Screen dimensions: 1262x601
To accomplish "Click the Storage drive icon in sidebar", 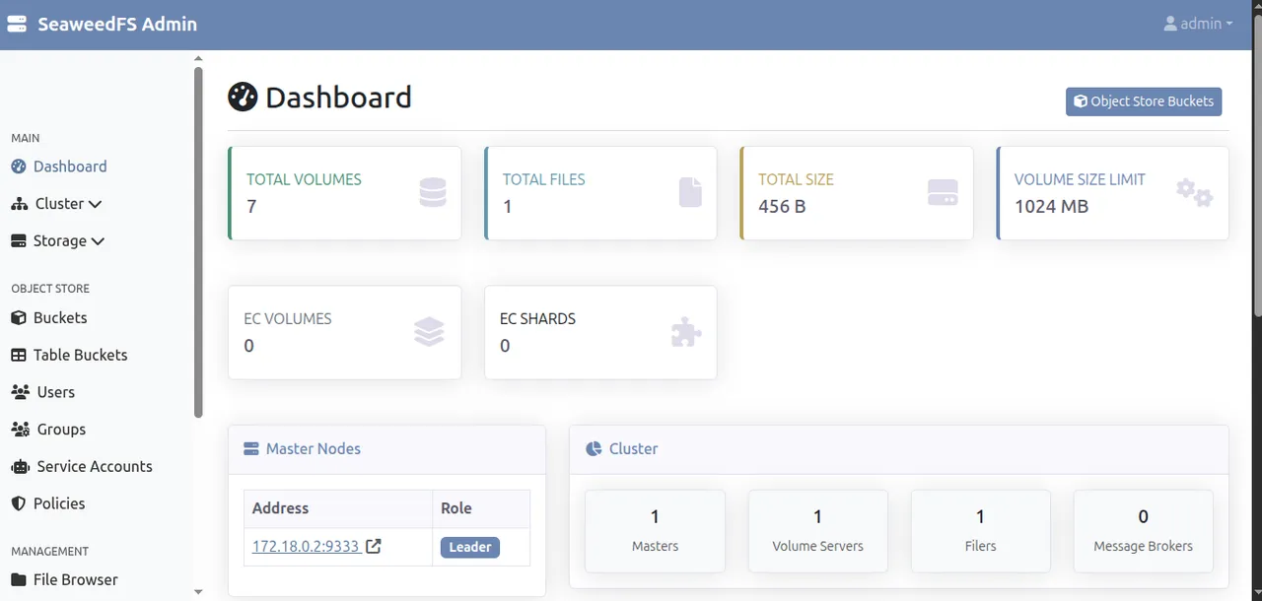I will pos(19,241).
